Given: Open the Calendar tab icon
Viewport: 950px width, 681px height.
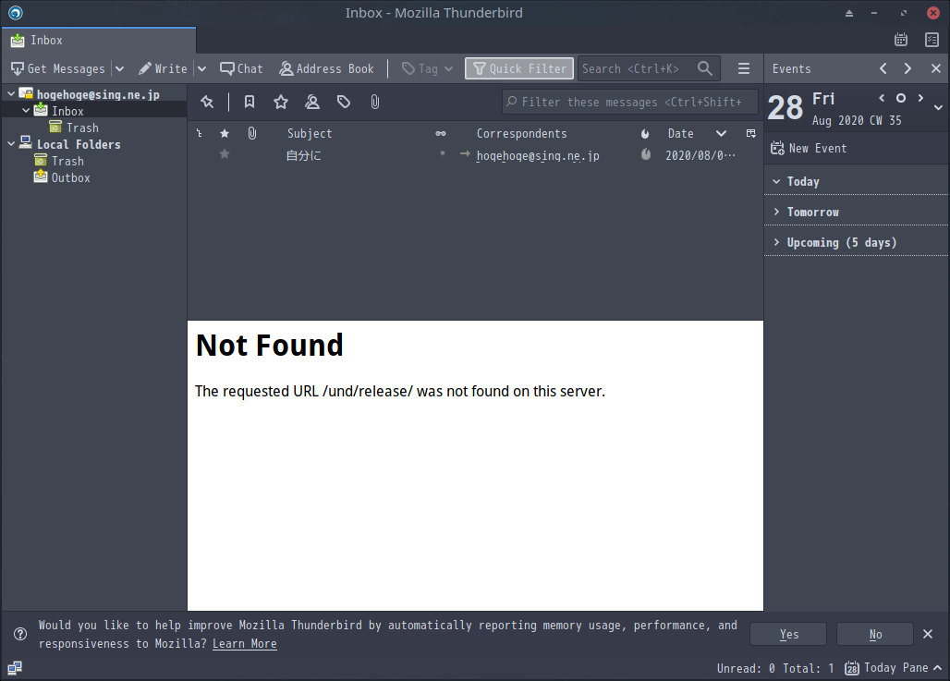Looking at the screenshot, I should tap(901, 40).
